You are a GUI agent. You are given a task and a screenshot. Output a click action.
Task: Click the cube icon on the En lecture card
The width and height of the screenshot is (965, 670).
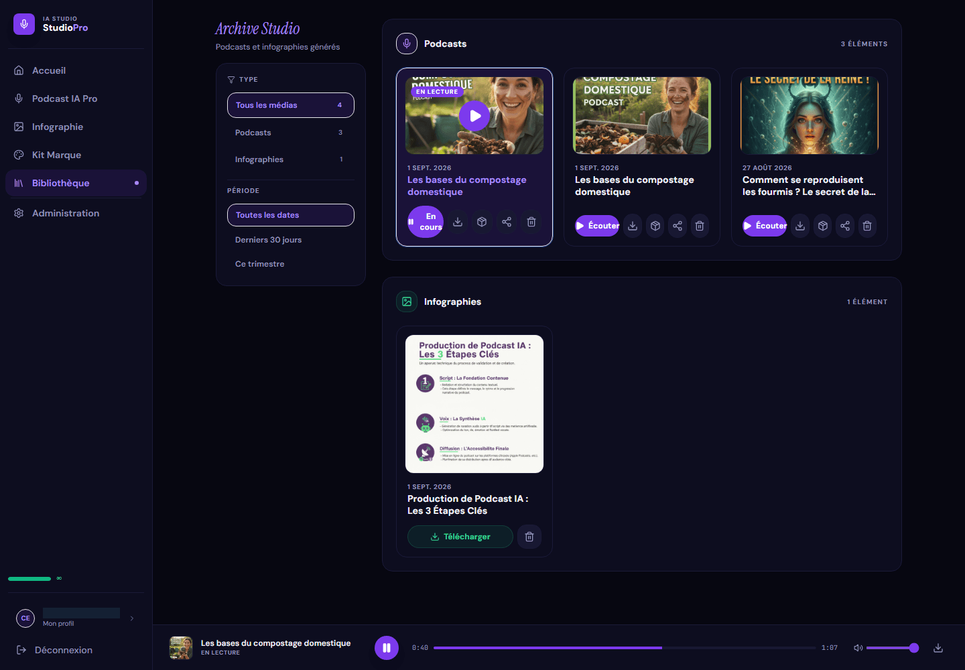click(x=482, y=222)
